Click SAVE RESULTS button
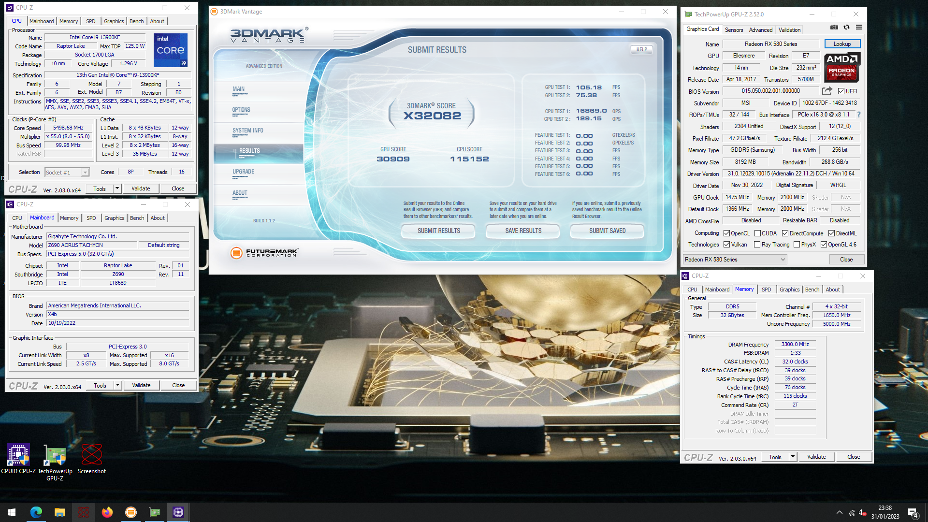This screenshot has width=928, height=522. coord(523,231)
